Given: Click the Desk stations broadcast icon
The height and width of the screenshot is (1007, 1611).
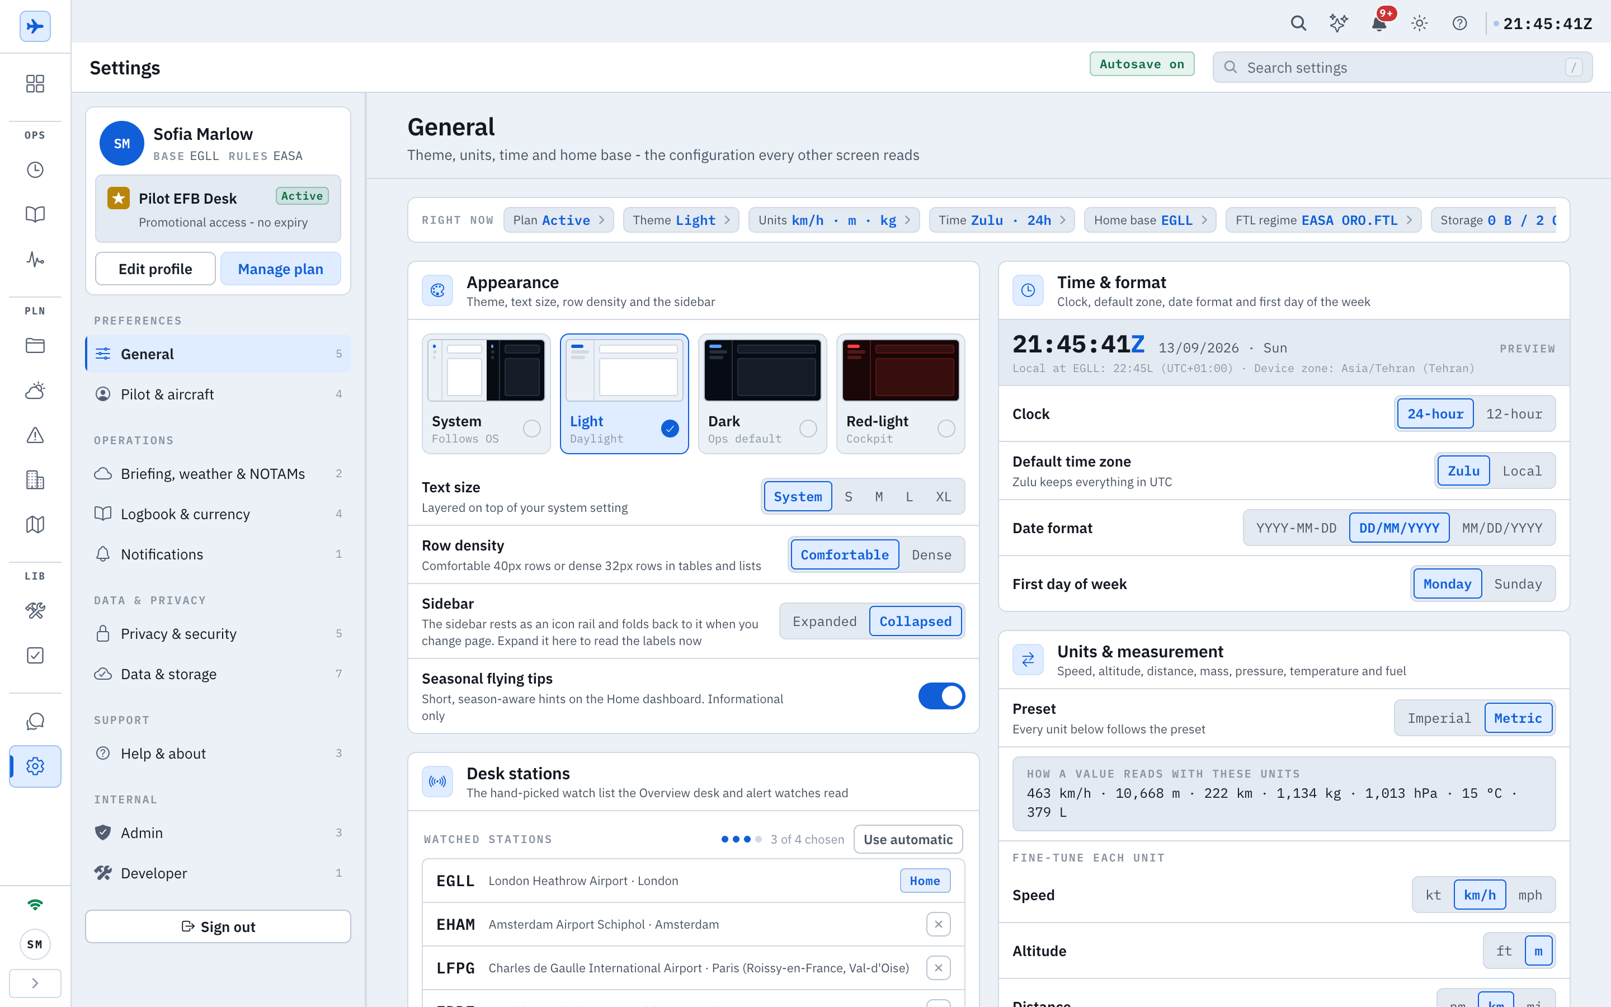Looking at the screenshot, I should tap(437, 781).
